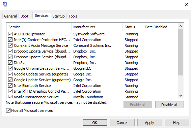191x128 pixels.
Task: Select the Google LLC manufacturer cell
Action: (x=82, y=68)
